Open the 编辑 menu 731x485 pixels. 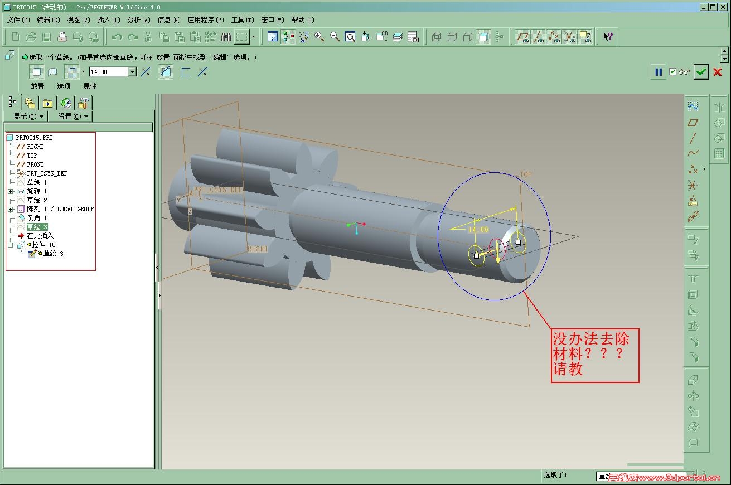click(x=49, y=20)
